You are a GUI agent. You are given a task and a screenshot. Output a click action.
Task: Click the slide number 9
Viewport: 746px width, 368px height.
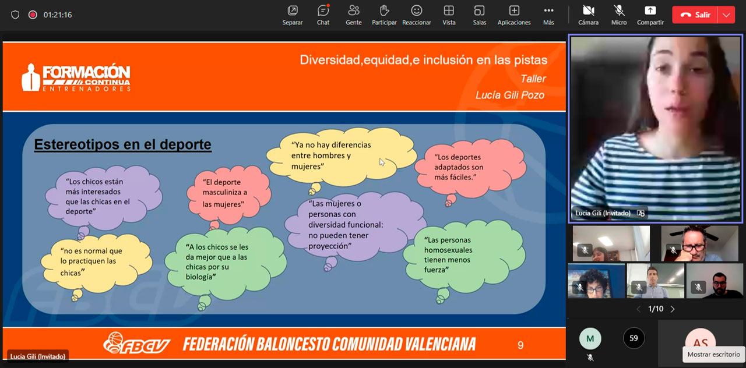520,345
